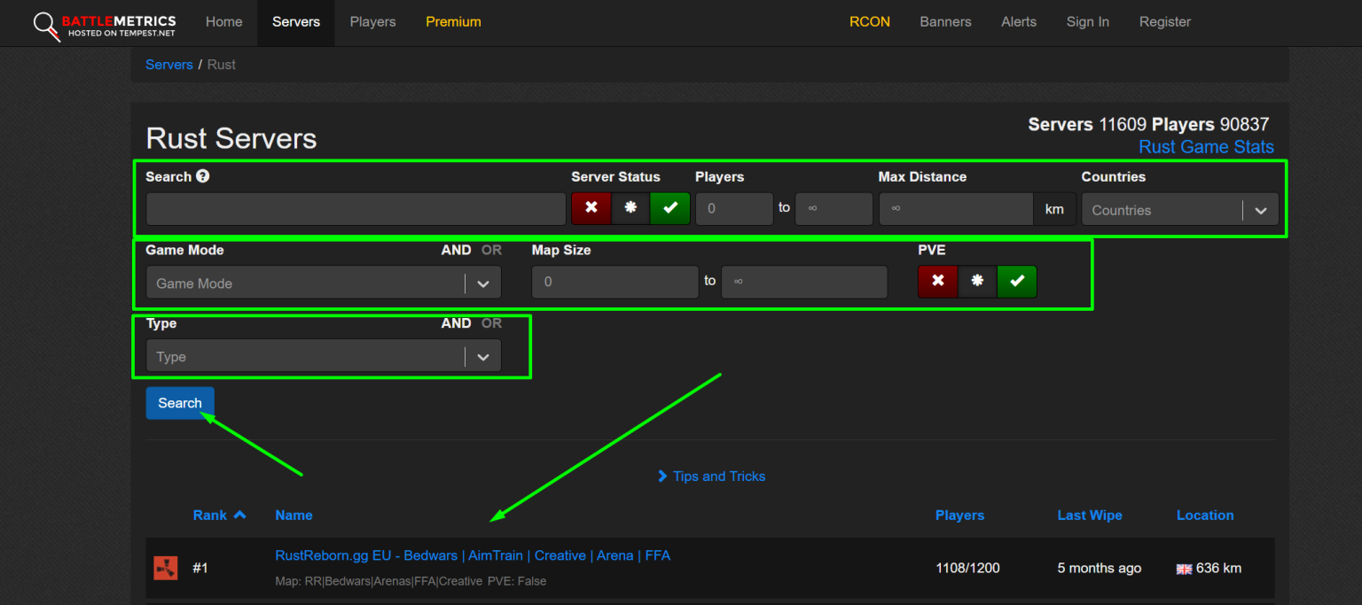Image resolution: width=1362 pixels, height=605 pixels.
Task: Click the UK flag icon in Location
Action: point(1184,569)
